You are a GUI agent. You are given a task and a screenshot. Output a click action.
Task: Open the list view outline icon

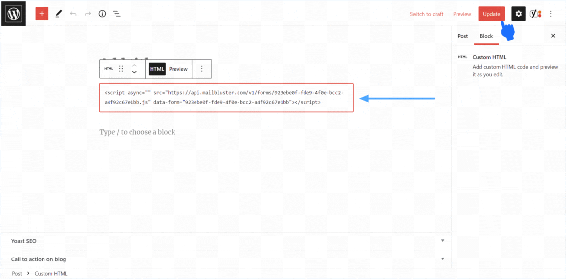pyautogui.click(x=117, y=14)
